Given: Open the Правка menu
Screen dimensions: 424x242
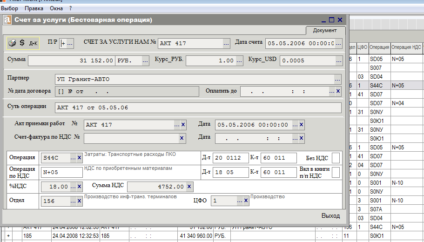Looking at the screenshot, I should (34, 8).
